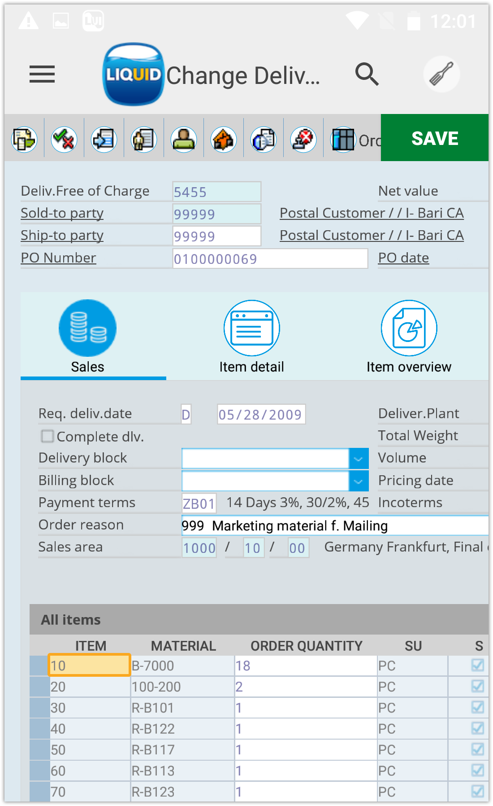Tick the Complete dlv. checkbox

(x=47, y=436)
